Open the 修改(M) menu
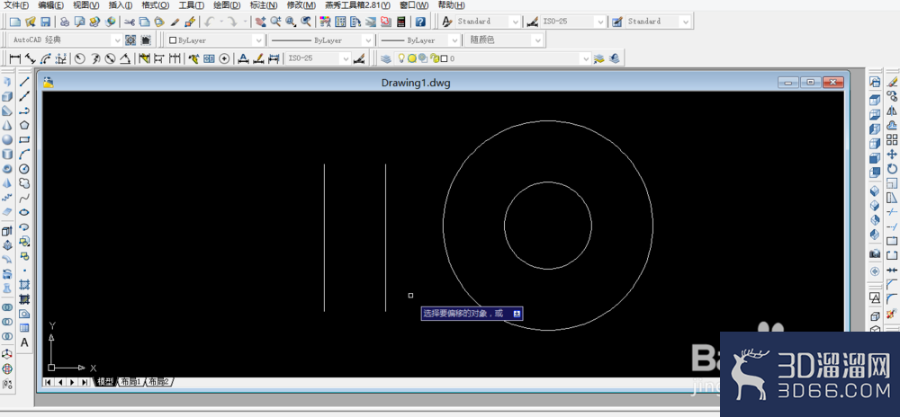This screenshot has height=417, width=900. tap(301, 5)
